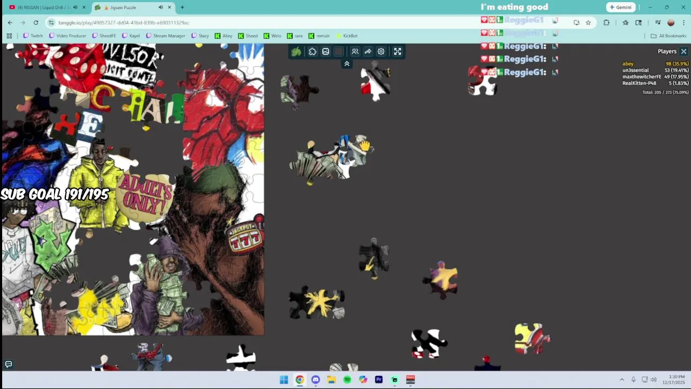Image resolution: width=691 pixels, height=389 pixels.
Task: Reload the current page
Action: (36, 22)
